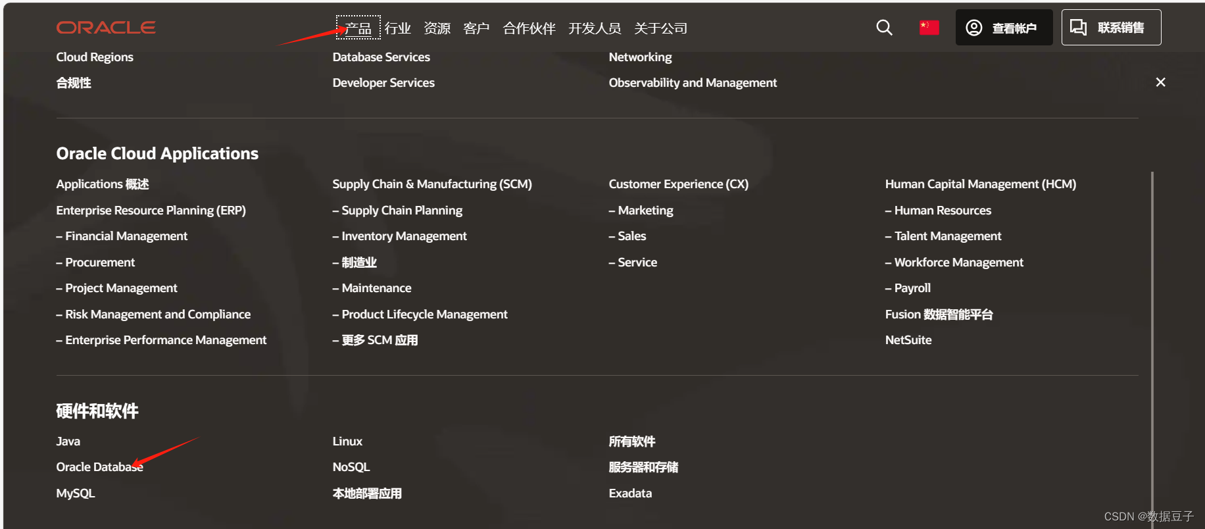Open Applications 概述 link
Viewport: 1205px width, 529px height.
103,184
